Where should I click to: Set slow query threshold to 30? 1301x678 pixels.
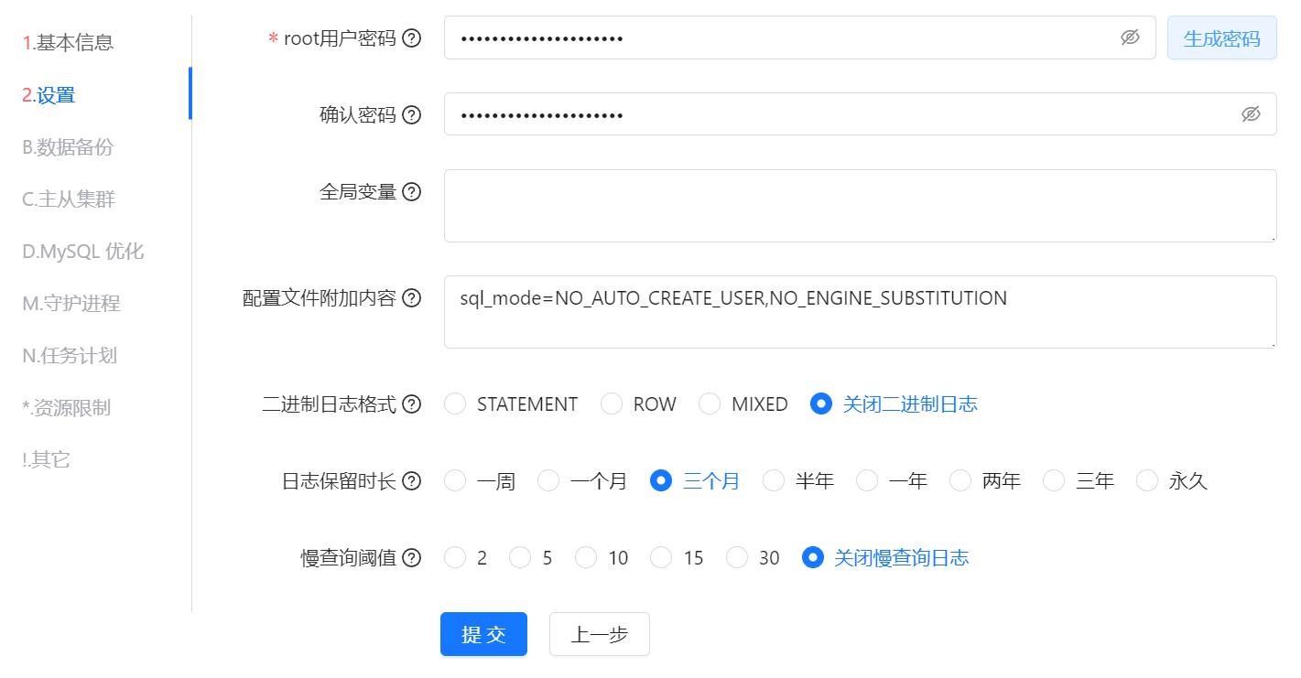point(737,557)
